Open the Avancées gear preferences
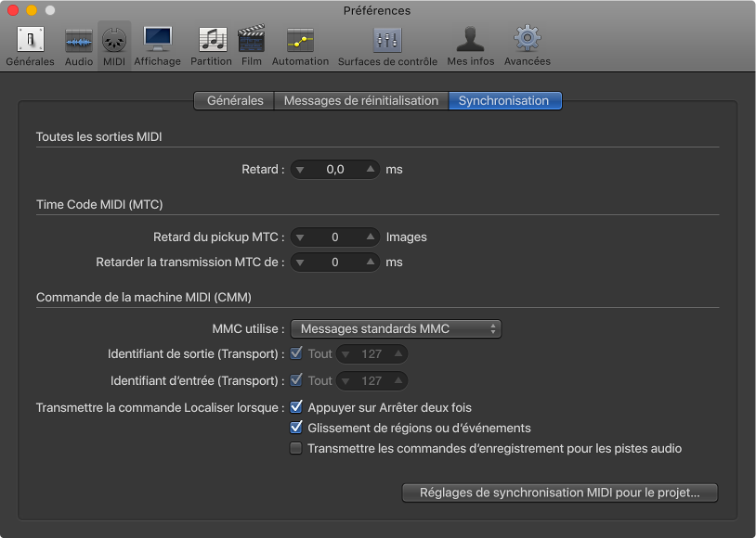 click(x=527, y=41)
